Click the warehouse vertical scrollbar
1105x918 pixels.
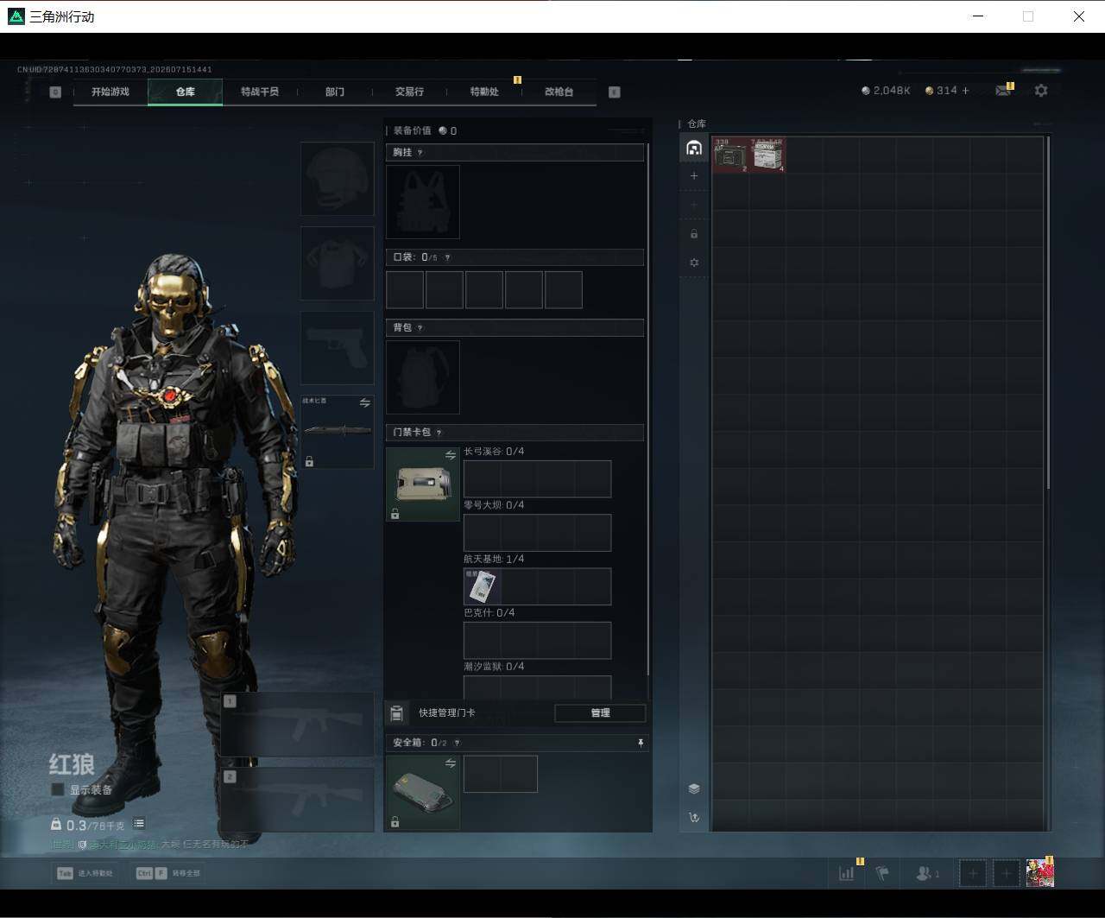pyautogui.click(x=1049, y=313)
